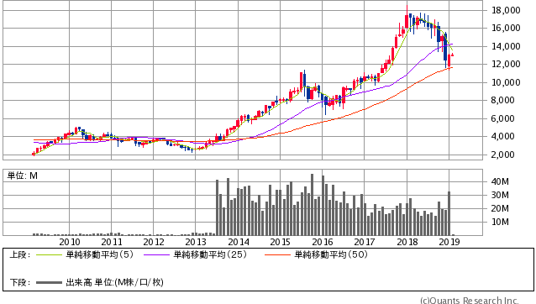The image size is (536, 304).
Task: Select the 単純移動平均(50) legend label
Action: point(331,254)
